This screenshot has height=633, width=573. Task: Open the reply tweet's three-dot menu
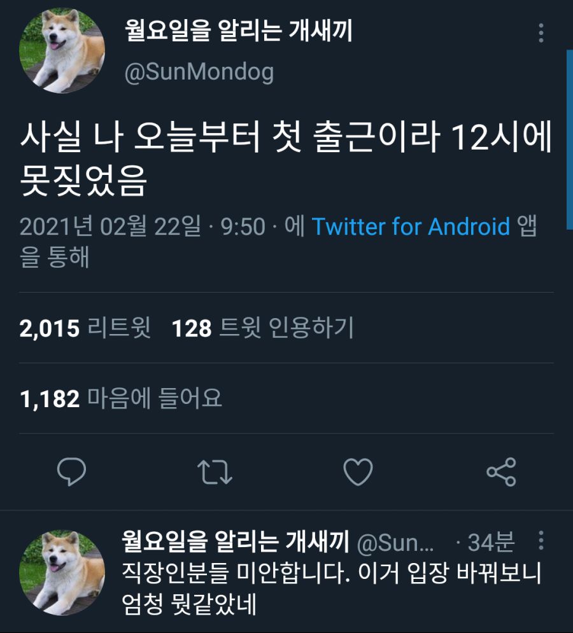pyautogui.click(x=541, y=540)
